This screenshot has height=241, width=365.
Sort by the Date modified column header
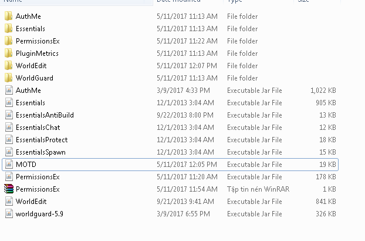[x=179, y=2]
